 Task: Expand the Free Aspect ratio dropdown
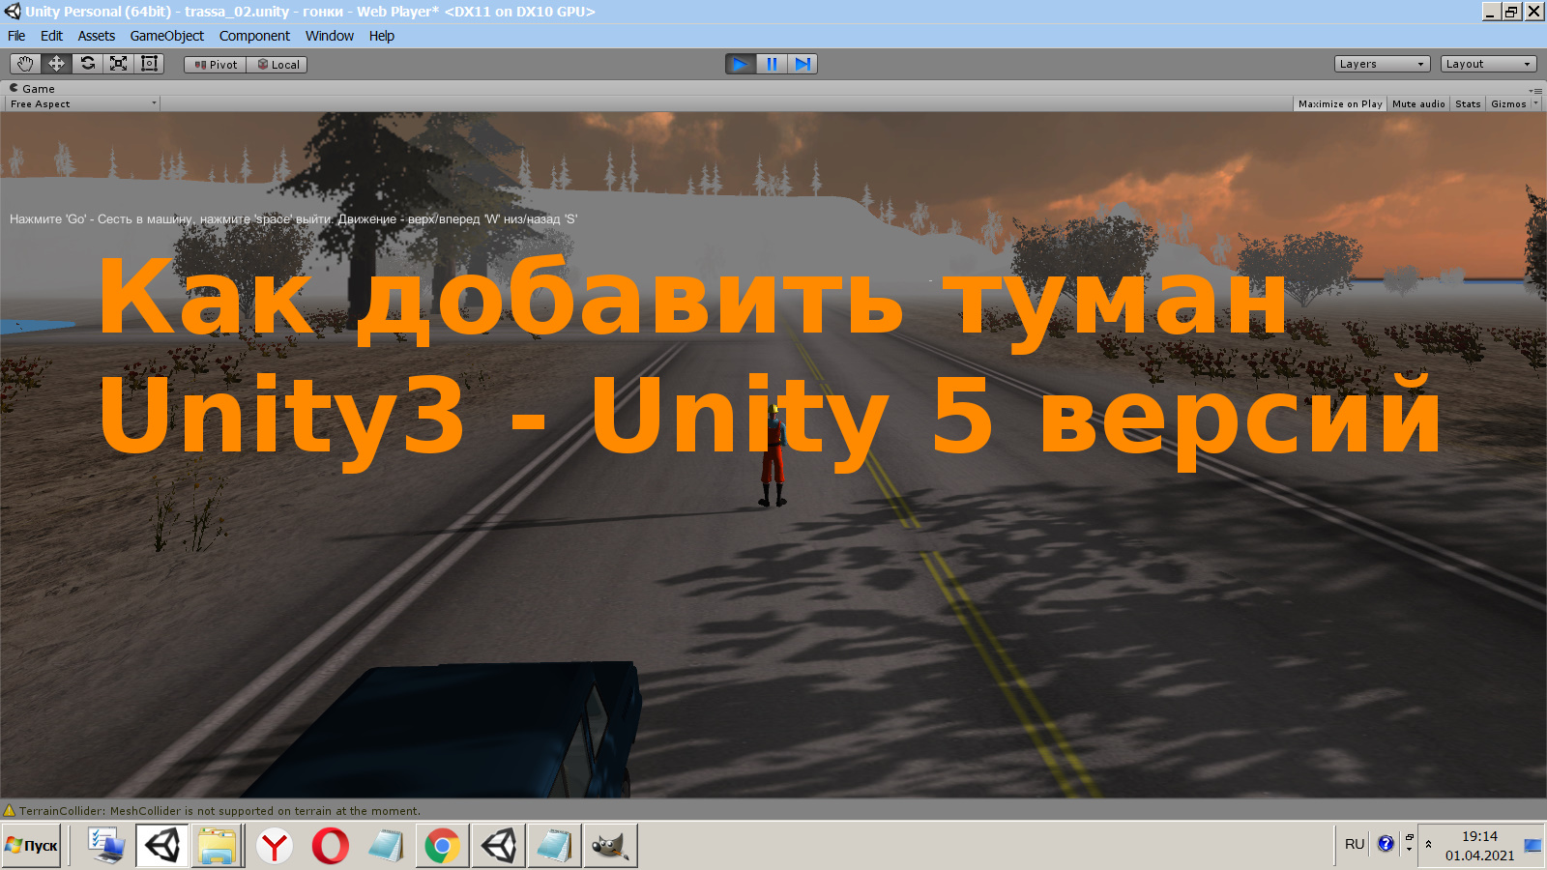pos(82,103)
